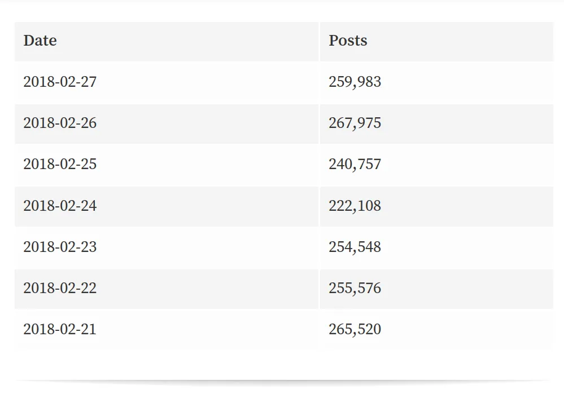Viewport: 564px width, 394px height.
Task: Click the 265,520 posts value
Action: [355, 330]
